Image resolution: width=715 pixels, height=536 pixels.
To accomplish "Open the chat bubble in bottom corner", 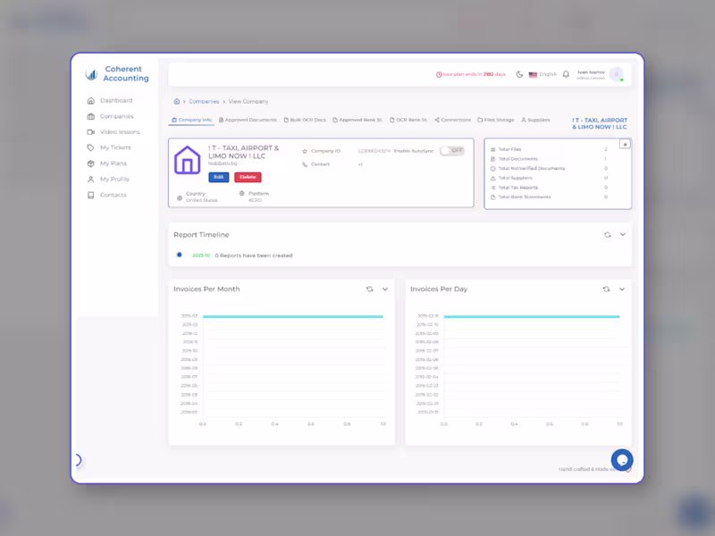I will pos(621,459).
